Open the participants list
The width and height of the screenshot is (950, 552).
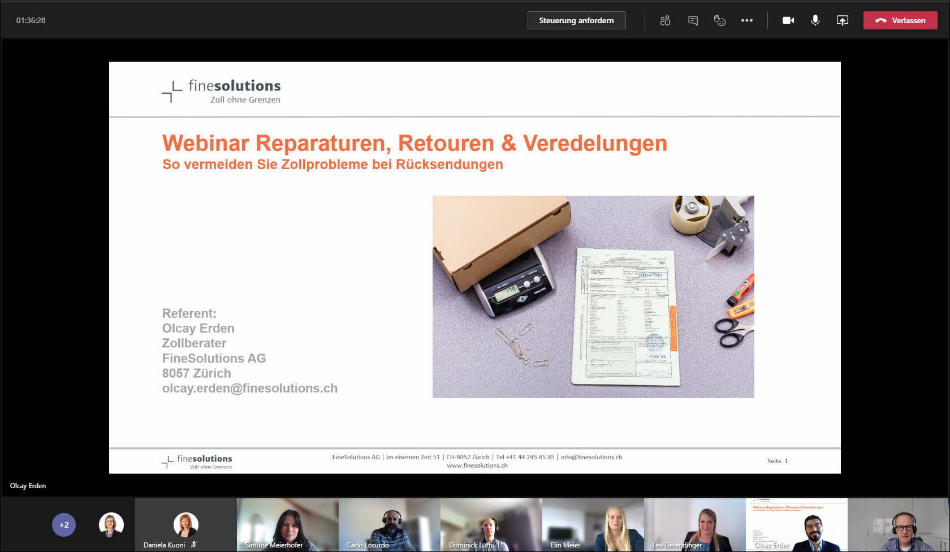[x=664, y=20]
